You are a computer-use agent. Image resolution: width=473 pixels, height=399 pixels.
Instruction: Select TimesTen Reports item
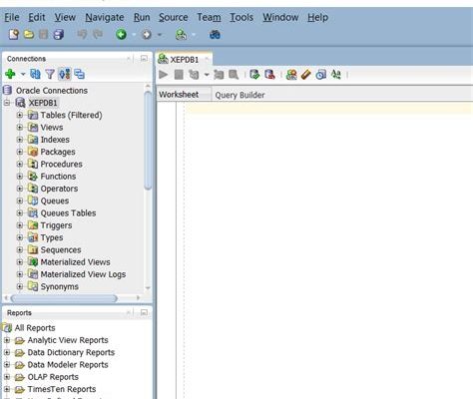(62, 389)
